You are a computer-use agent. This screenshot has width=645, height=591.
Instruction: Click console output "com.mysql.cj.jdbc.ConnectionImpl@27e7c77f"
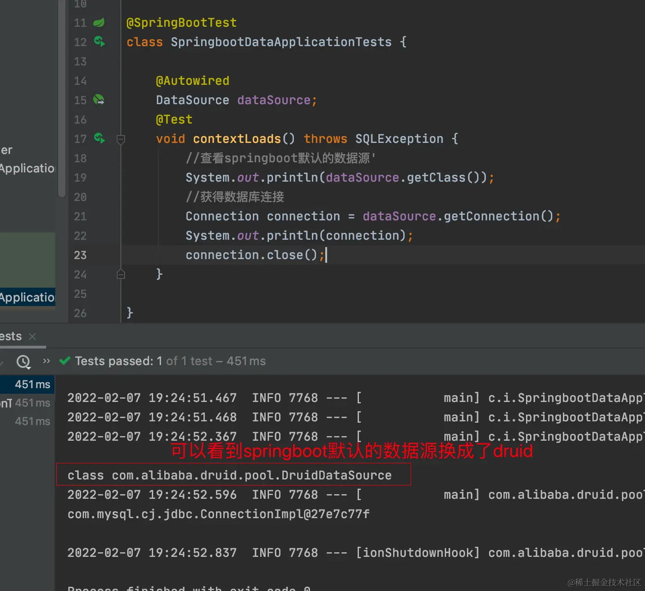[218, 514]
